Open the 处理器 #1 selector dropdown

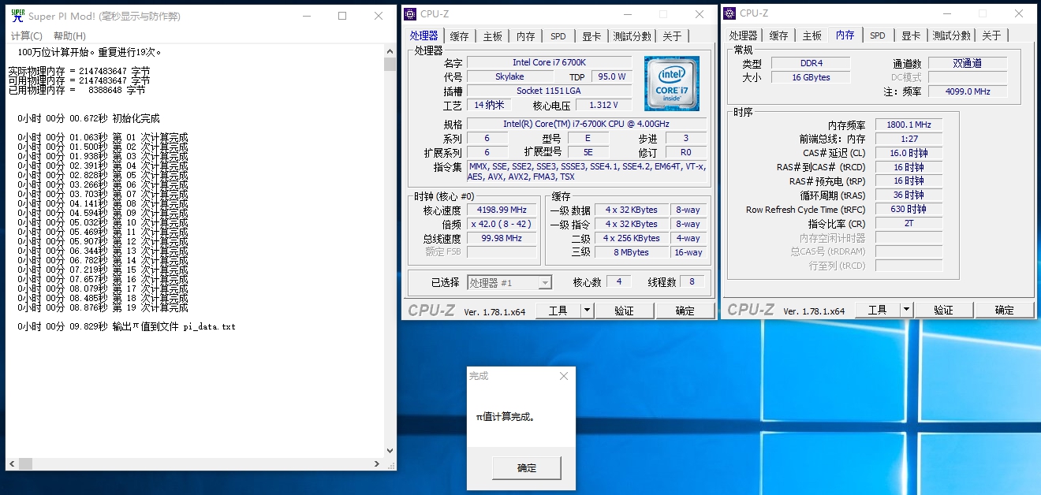[x=544, y=281]
